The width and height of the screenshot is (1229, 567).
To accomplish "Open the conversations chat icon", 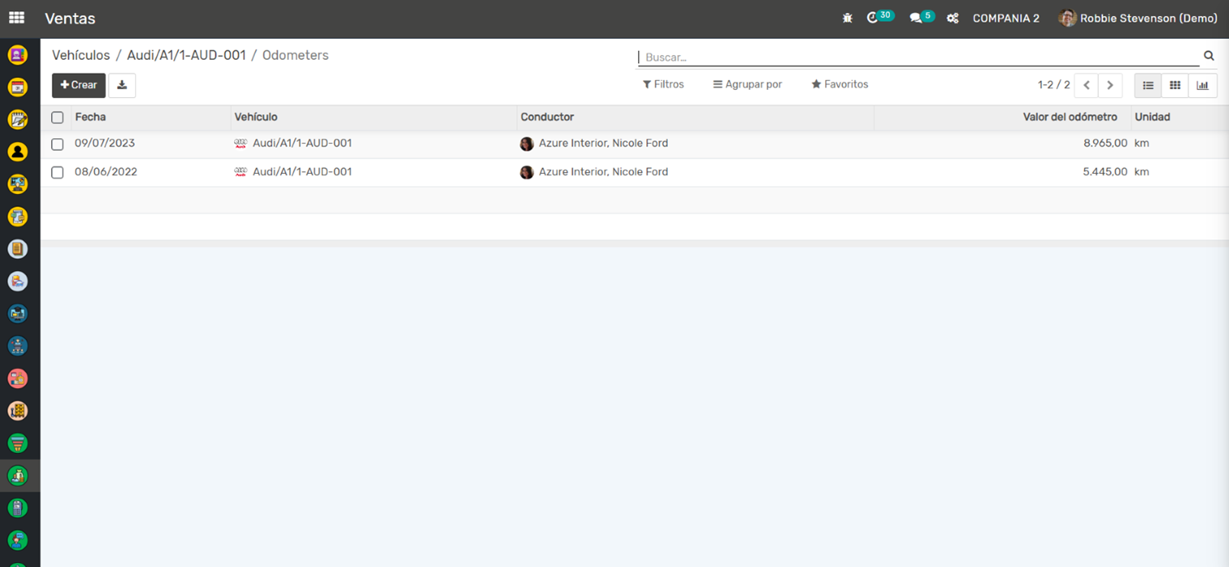I will [x=916, y=18].
